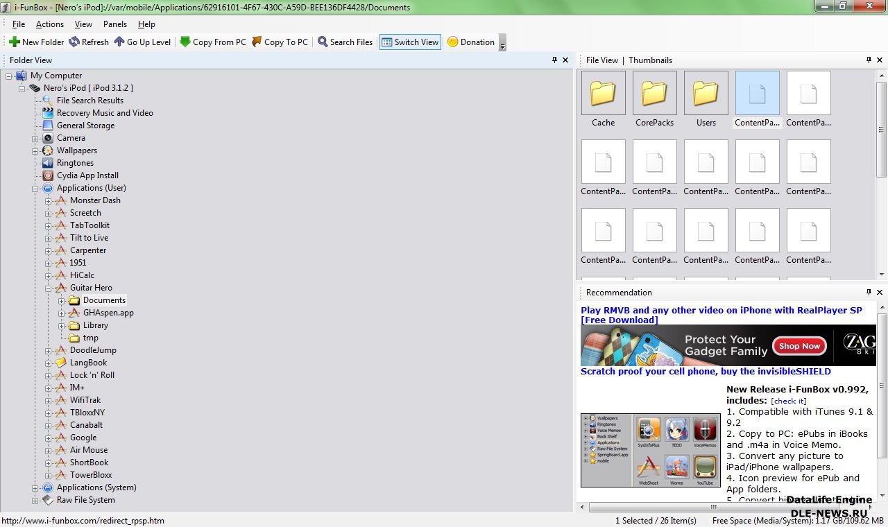Open the Help menu

pyautogui.click(x=146, y=24)
